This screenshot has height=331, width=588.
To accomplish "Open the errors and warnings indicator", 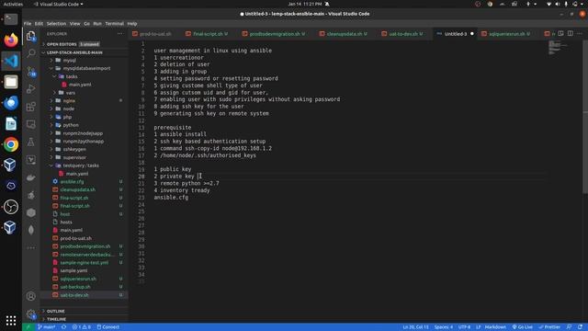I will coord(82,327).
